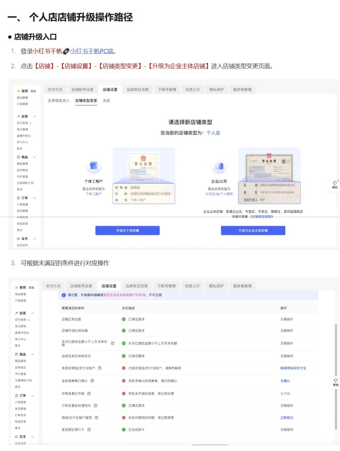Click 立即前往 in the withdrawal row
The height and width of the screenshot is (451, 340).
point(286,418)
